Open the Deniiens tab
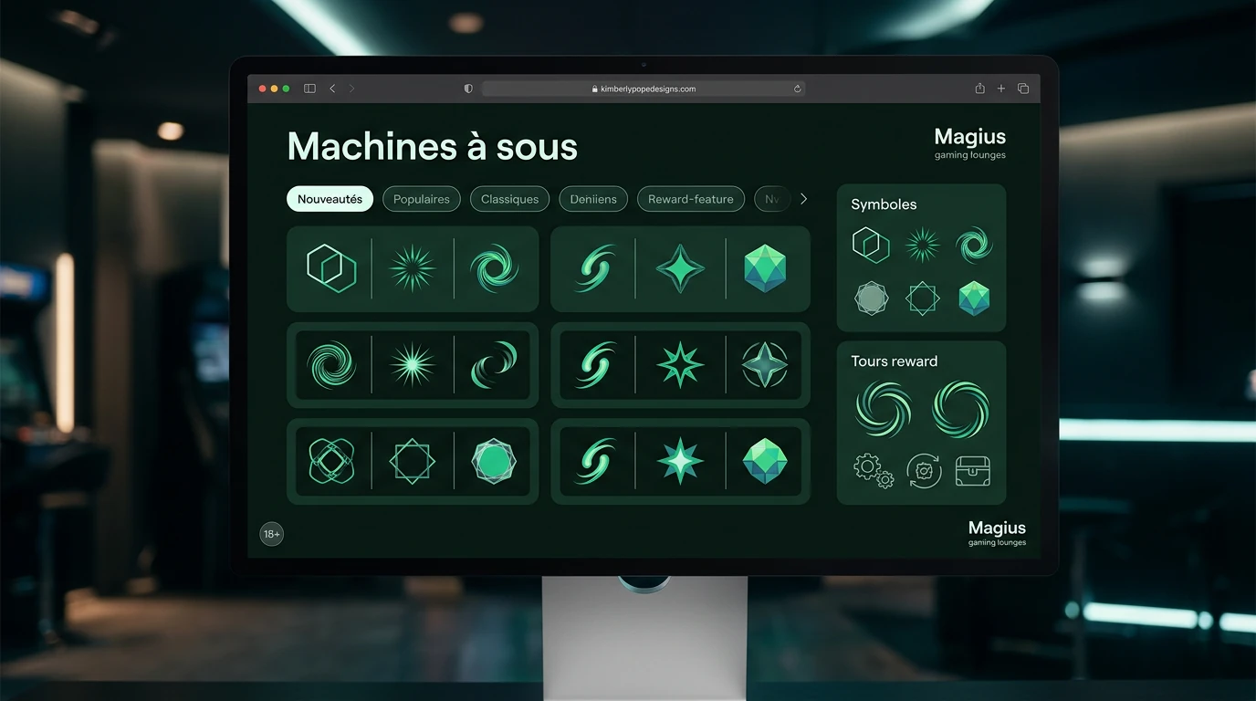 (x=593, y=199)
